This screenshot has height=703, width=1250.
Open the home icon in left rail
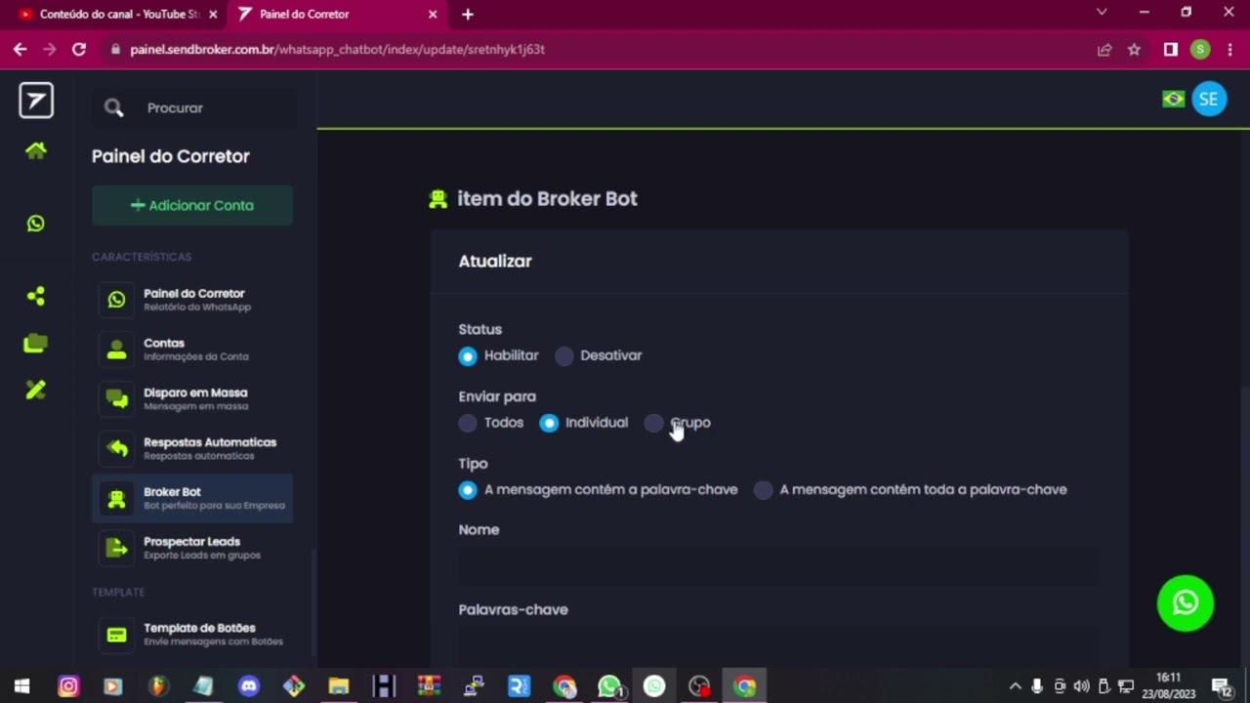tap(36, 150)
